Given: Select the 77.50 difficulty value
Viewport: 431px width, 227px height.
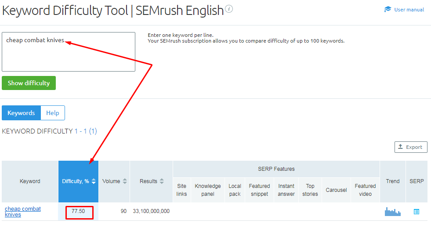Looking at the screenshot, I should tap(78, 211).
